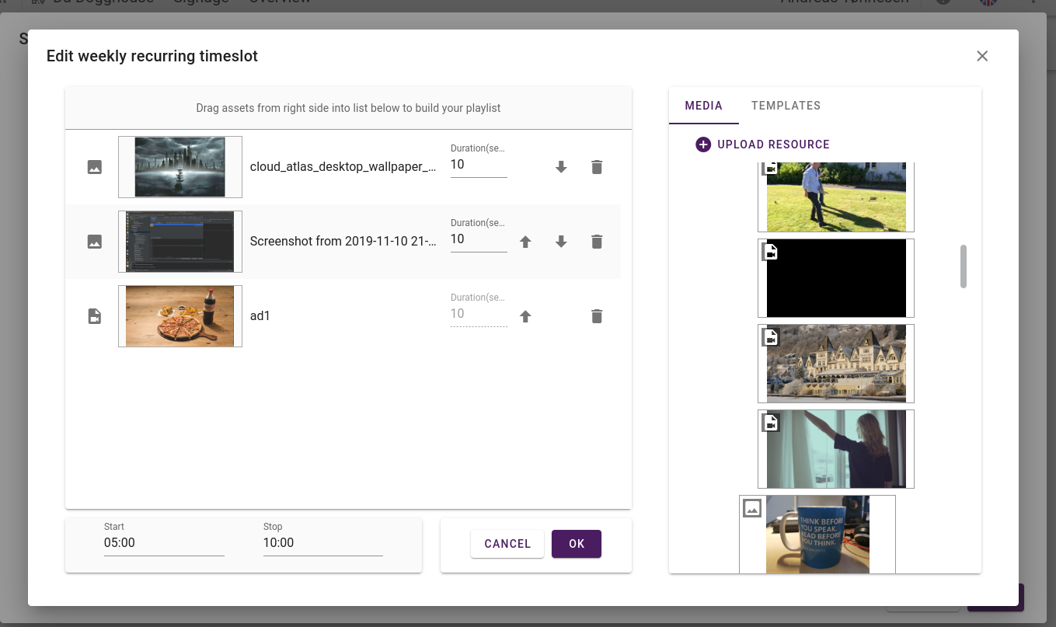Delete ad1 from the playlist
The image size is (1056, 627).
point(596,315)
